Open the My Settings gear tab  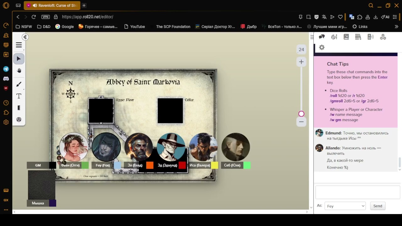322,47
